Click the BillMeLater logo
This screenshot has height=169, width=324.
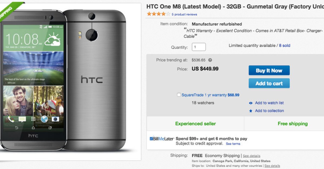click(x=162, y=139)
